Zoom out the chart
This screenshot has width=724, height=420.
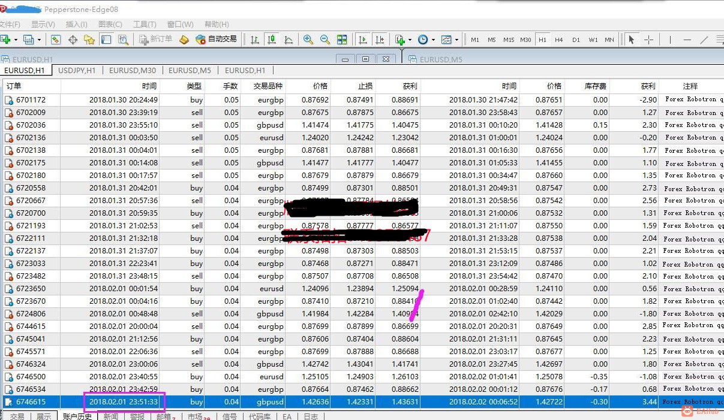tap(325, 40)
